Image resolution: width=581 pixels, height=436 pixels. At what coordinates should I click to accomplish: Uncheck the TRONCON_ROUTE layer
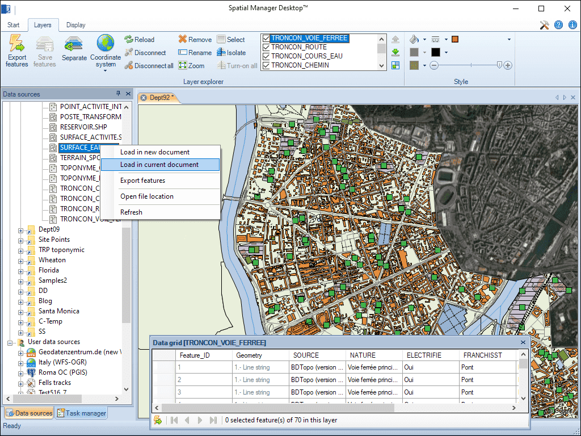tap(266, 47)
